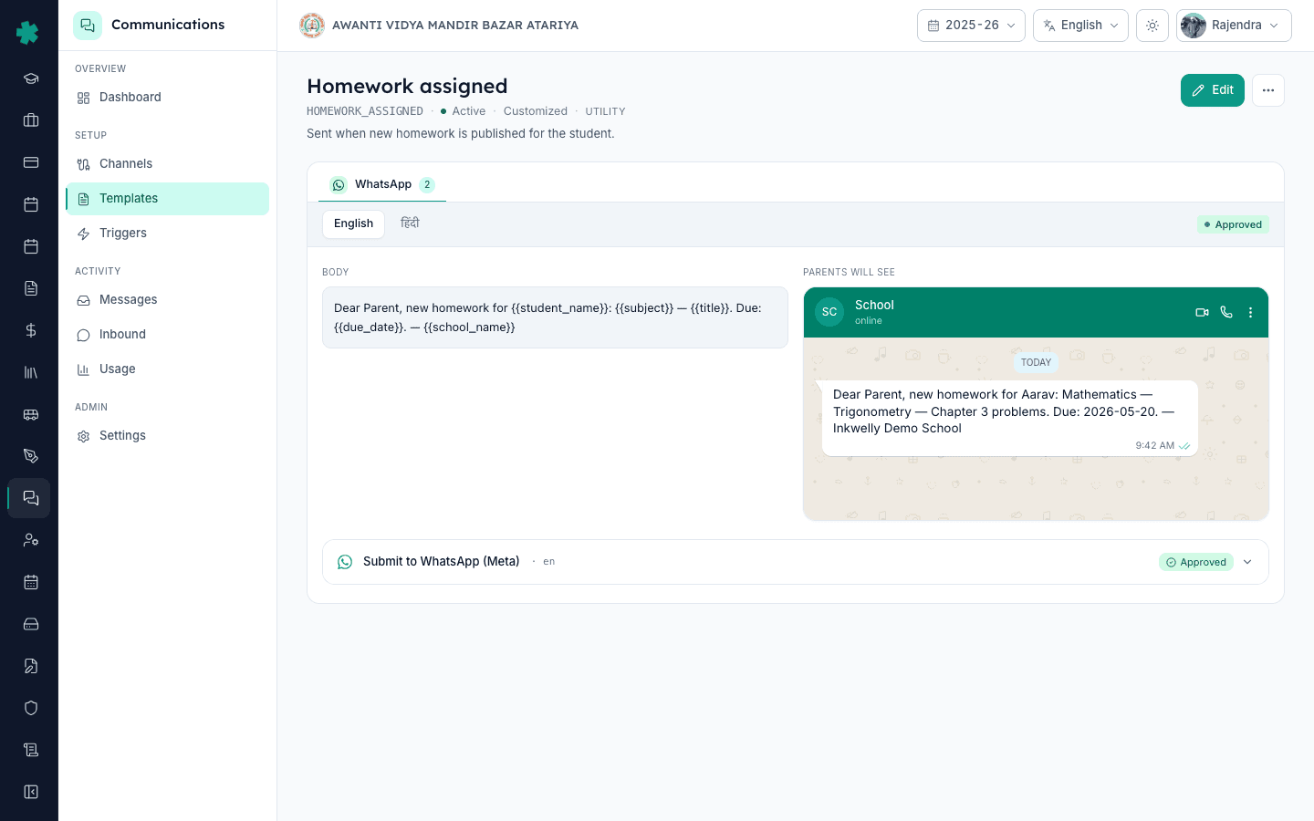
Task: Open Messages in sidebar
Action: 167,300
